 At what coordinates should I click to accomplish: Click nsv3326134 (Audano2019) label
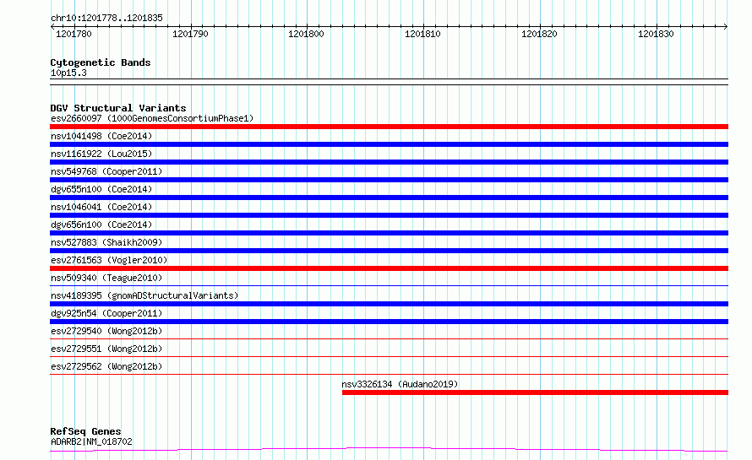click(x=400, y=384)
